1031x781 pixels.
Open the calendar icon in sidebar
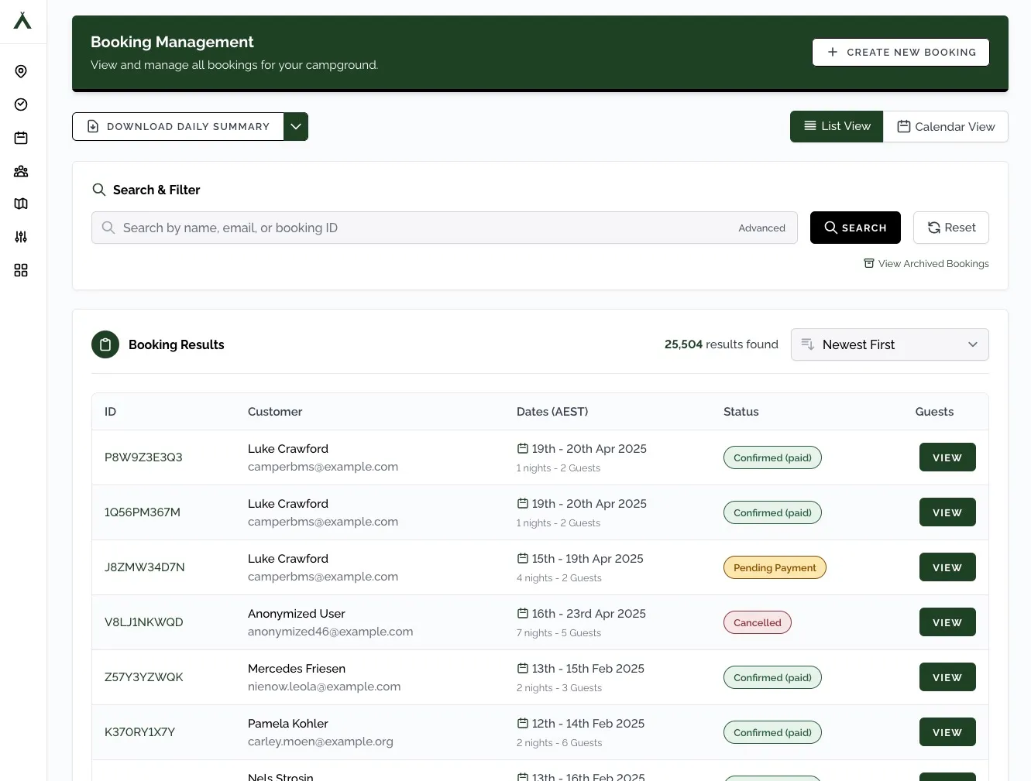click(21, 138)
